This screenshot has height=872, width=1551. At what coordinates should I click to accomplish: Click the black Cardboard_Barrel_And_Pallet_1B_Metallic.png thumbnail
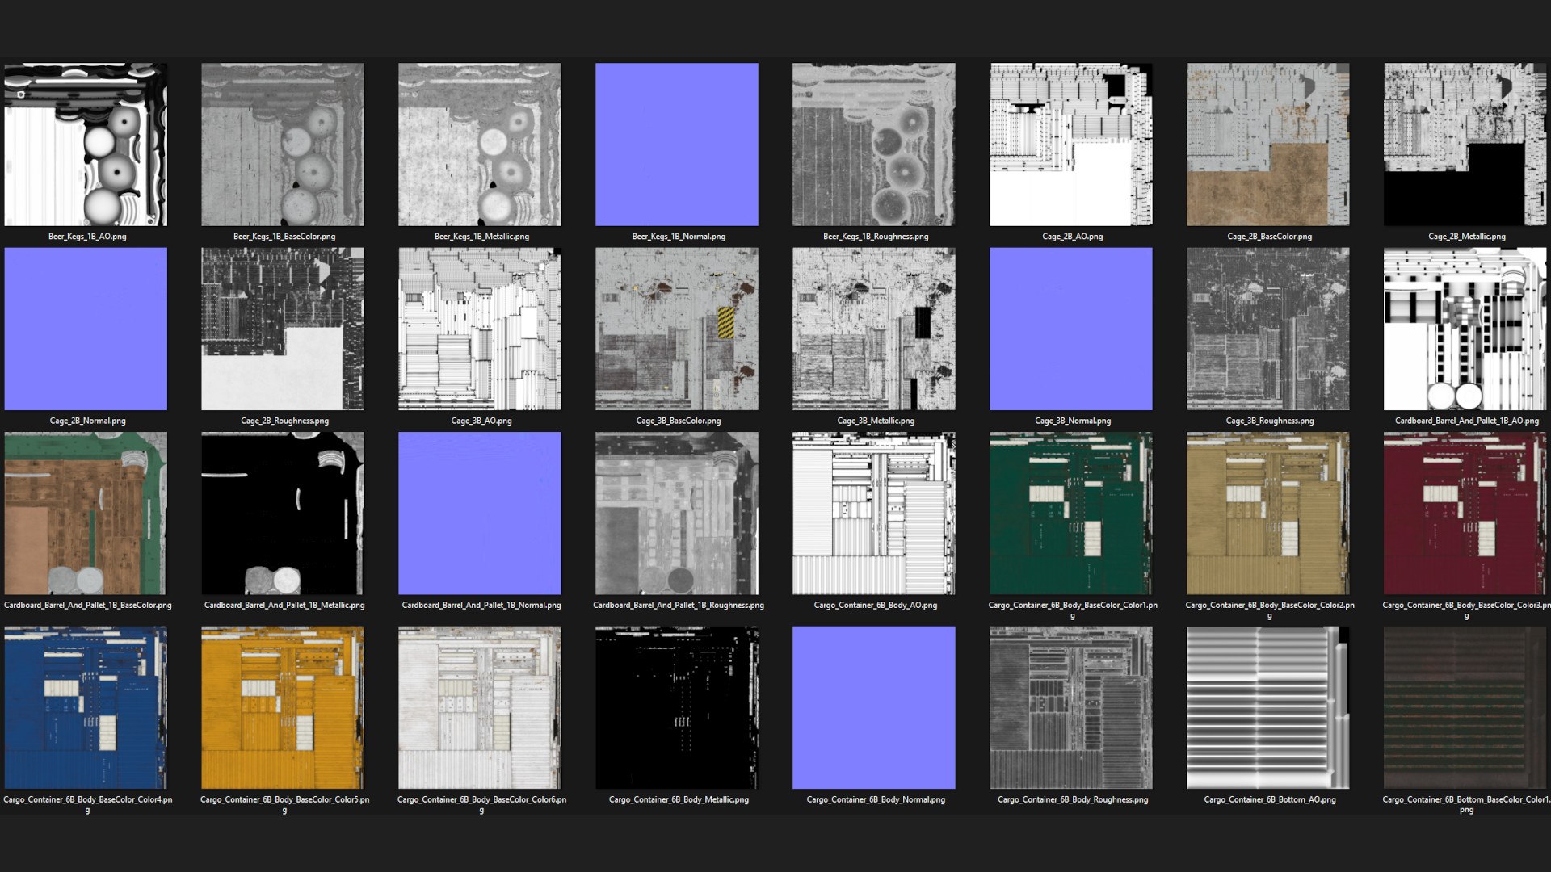point(283,514)
